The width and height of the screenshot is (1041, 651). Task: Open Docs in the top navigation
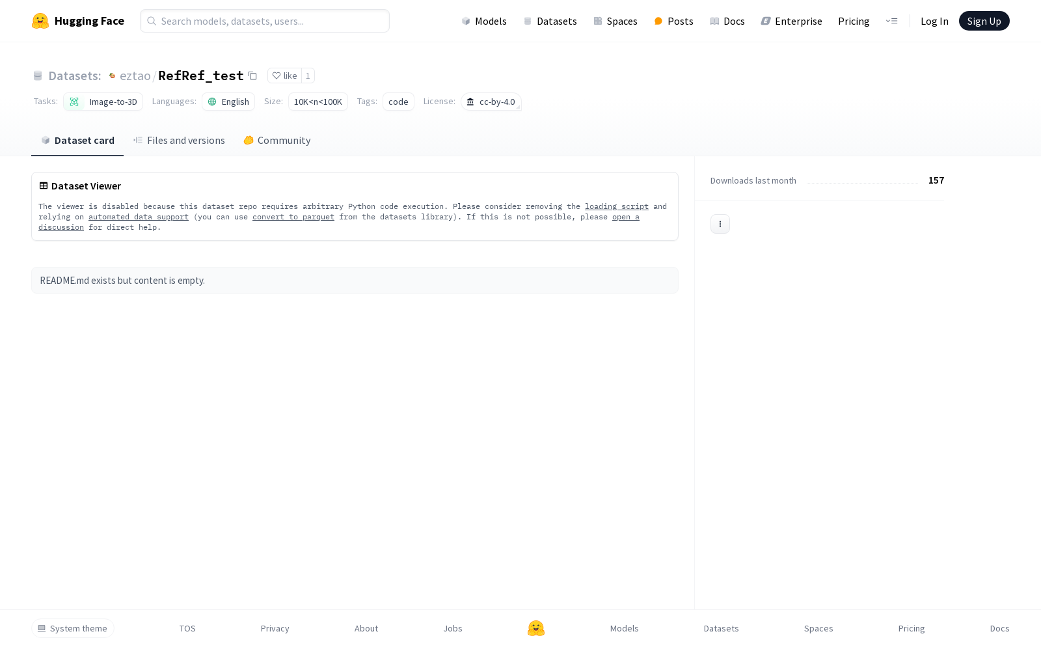tap(727, 21)
